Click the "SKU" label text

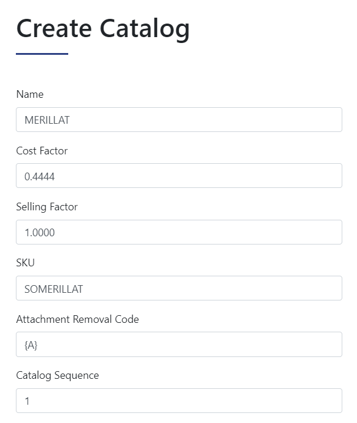tap(25, 263)
